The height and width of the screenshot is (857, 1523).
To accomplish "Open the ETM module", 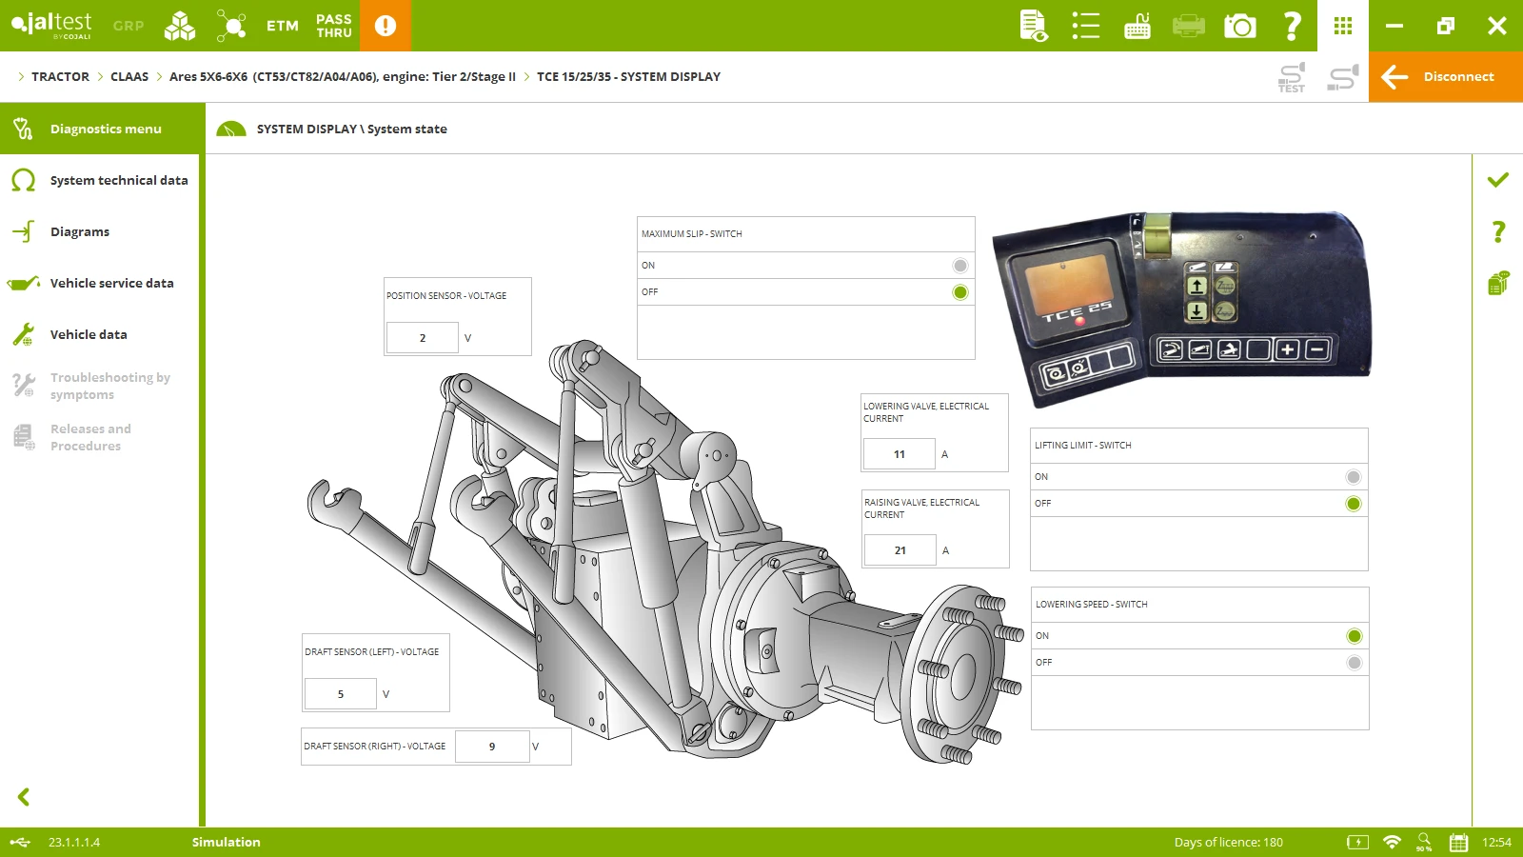I will point(282,26).
